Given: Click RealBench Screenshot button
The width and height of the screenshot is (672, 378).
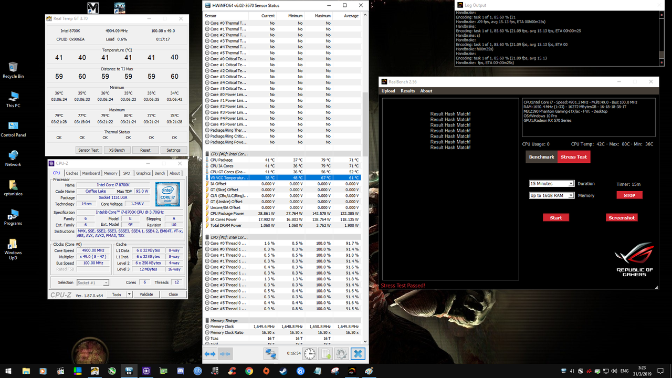Looking at the screenshot, I should point(622,217).
